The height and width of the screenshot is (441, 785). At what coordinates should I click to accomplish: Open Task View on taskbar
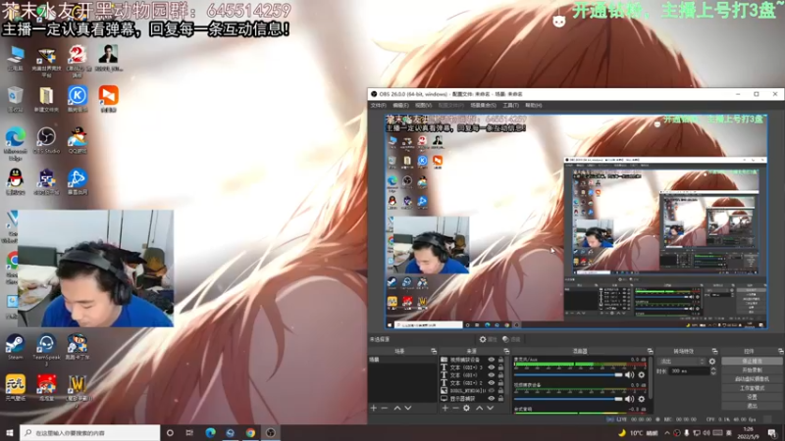(x=189, y=433)
